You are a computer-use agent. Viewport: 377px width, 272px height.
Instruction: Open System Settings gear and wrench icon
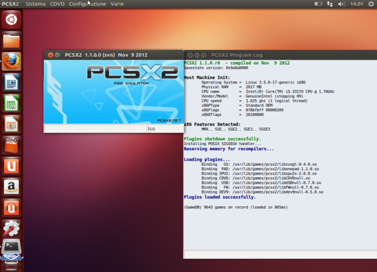11,229
